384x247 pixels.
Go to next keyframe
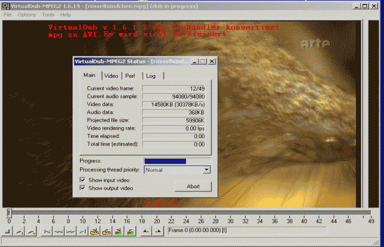[106, 232]
